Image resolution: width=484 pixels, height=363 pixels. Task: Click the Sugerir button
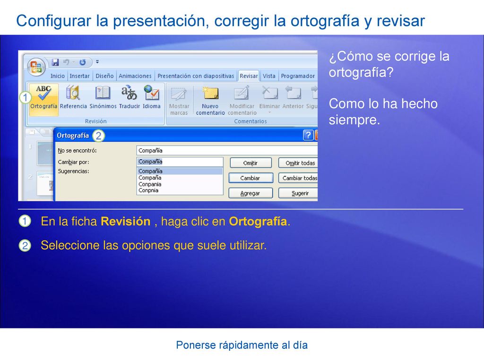(x=298, y=193)
